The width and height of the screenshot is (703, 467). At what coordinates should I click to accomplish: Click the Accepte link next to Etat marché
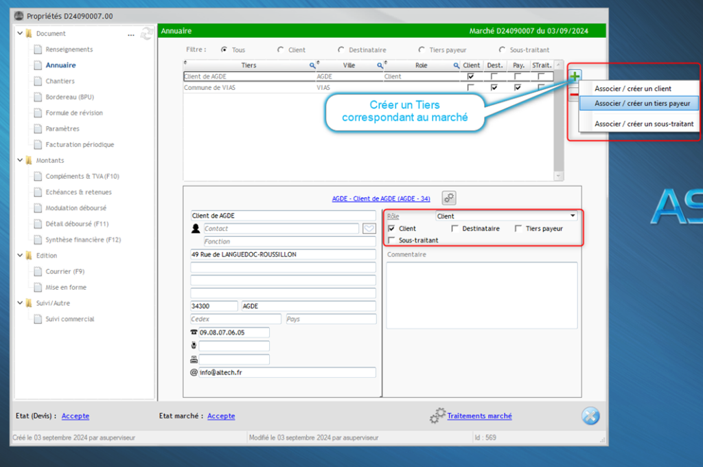tap(221, 416)
